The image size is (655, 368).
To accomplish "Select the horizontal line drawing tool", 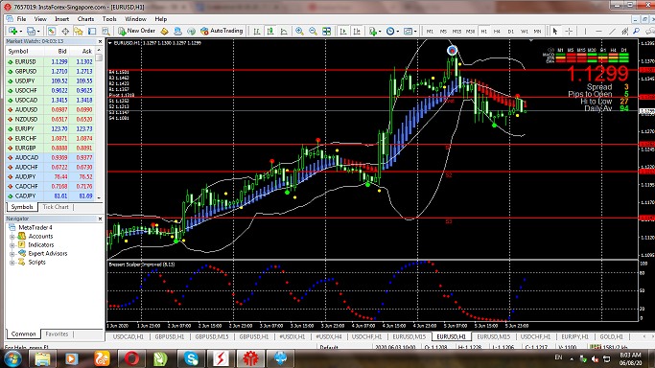I will 598,31.
